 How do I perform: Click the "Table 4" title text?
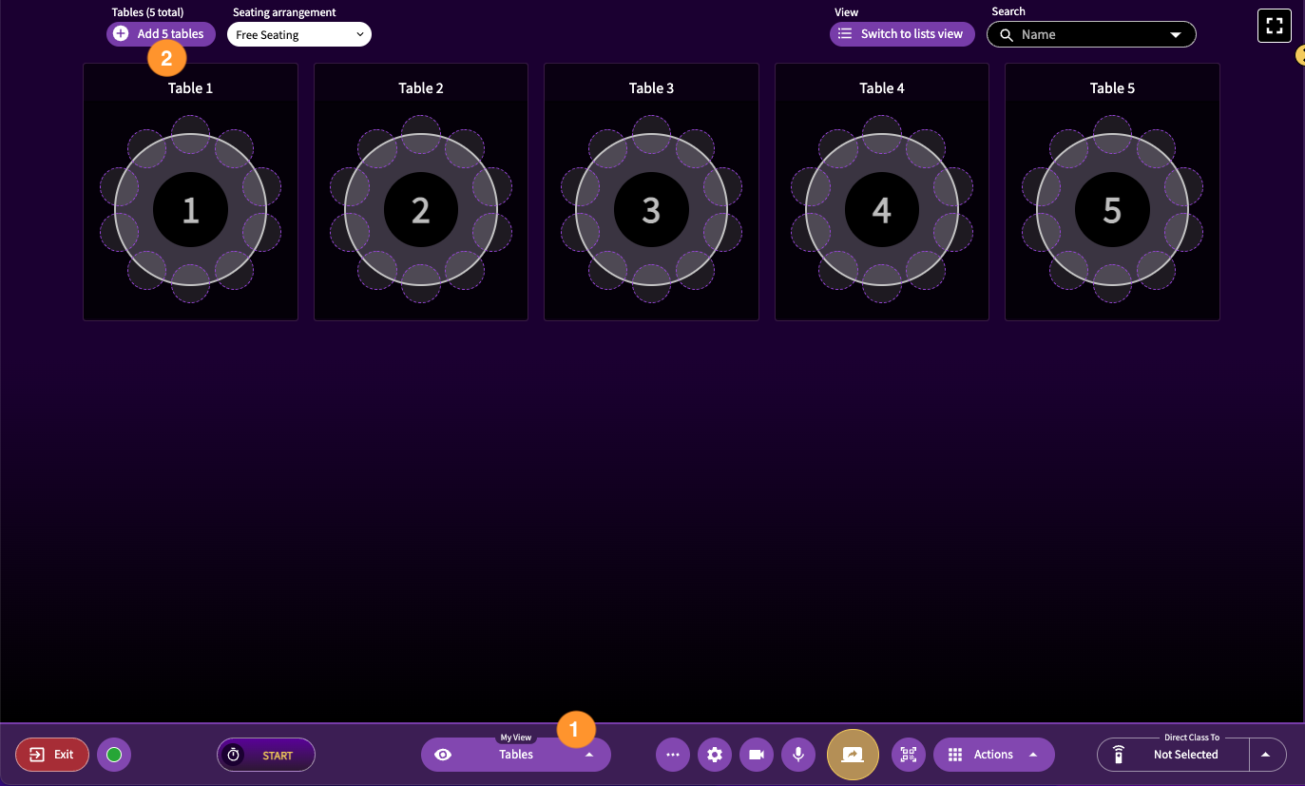pyautogui.click(x=882, y=88)
